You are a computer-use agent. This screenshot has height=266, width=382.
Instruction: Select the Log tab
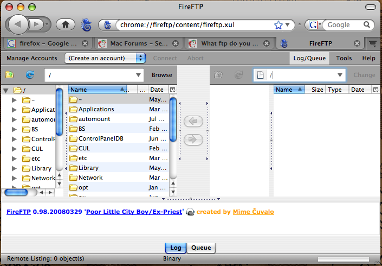click(176, 248)
